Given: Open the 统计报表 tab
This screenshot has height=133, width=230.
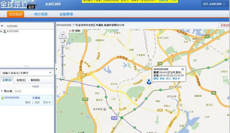Looking at the screenshot, I should (x=41, y=14).
